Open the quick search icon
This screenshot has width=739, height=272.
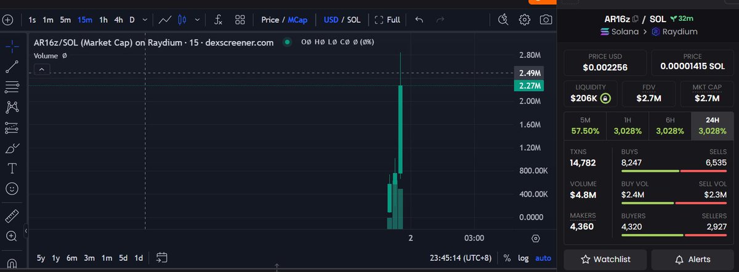[504, 20]
